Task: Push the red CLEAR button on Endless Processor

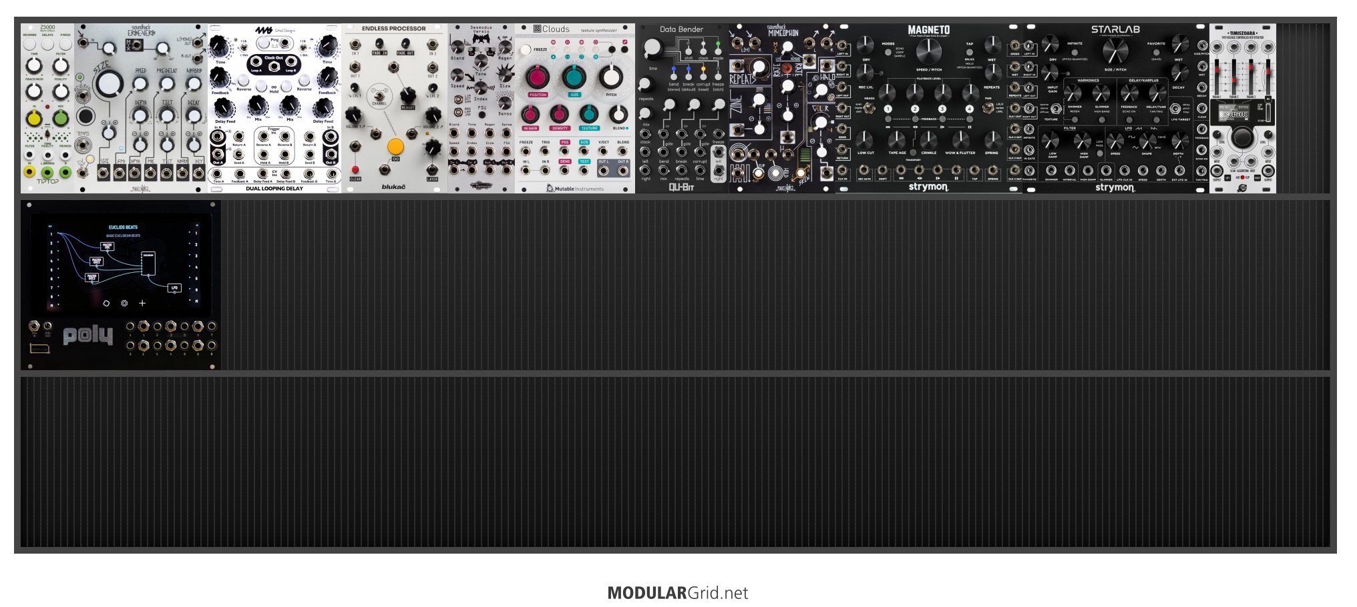Action: coord(355,170)
